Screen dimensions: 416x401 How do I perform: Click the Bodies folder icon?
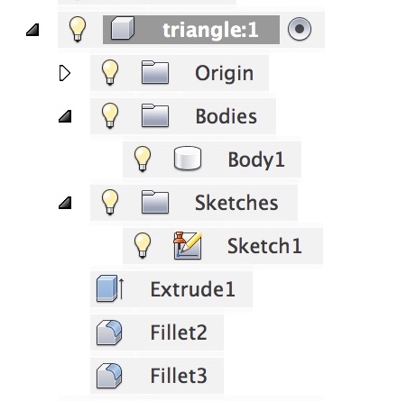(x=155, y=115)
